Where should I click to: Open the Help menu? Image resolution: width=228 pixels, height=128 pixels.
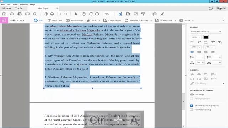click(32, 5)
